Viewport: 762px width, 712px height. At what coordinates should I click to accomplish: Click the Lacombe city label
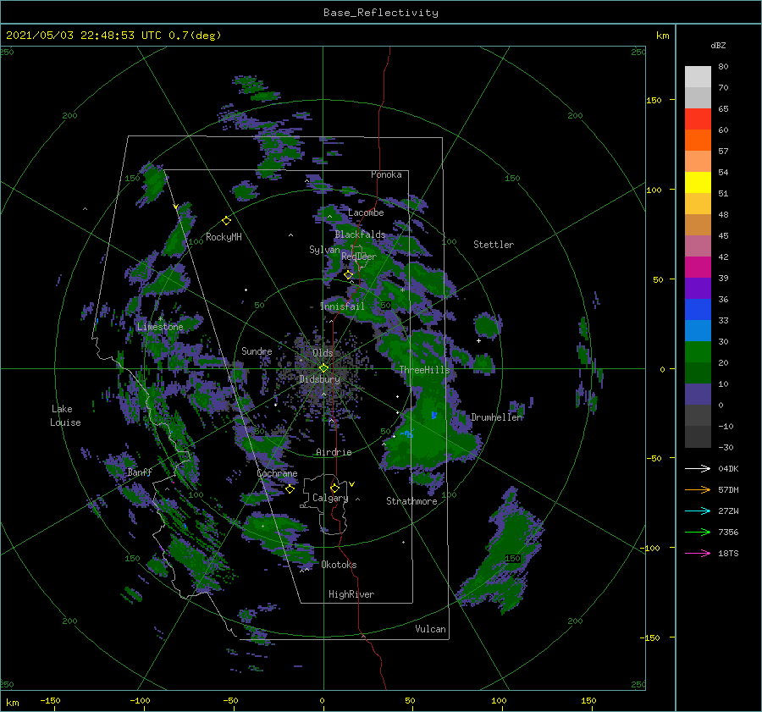point(366,212)
